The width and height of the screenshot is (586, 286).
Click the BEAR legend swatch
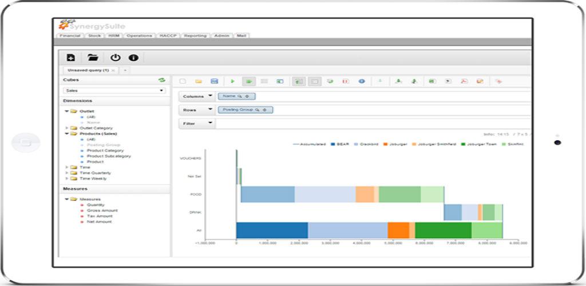[x=332, y=144]
